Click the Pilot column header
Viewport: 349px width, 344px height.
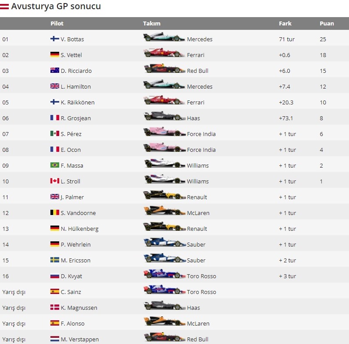click(x=57, y=24)
